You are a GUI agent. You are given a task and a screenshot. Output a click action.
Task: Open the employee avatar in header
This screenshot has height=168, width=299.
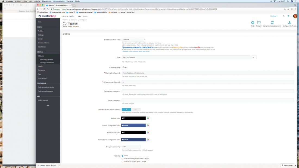[295, 16]
